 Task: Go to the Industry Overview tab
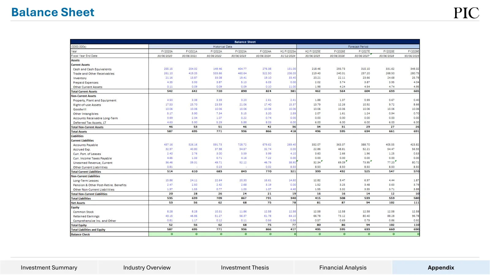pos(147,267)
